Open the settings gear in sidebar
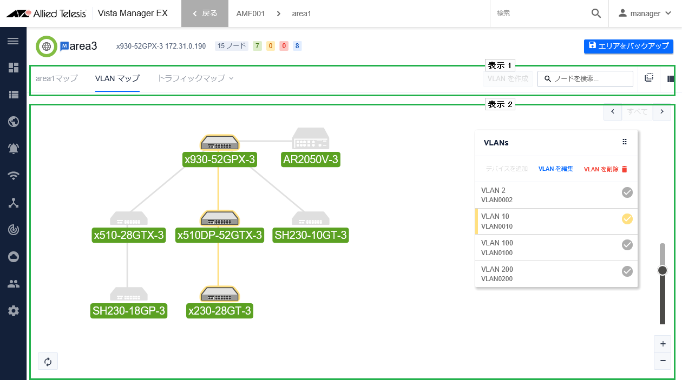This screenshot has width=682, height=380. 13,311
